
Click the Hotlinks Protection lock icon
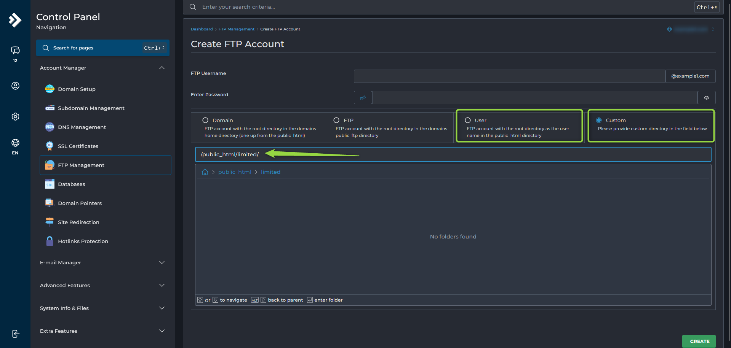[x=50, y=241]
